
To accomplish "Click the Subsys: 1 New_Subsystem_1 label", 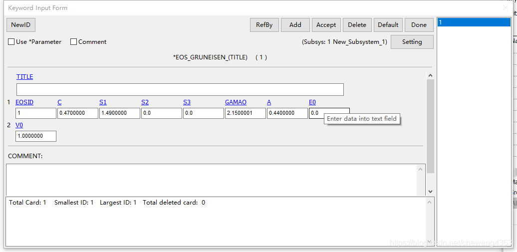I will coord(344,42).
